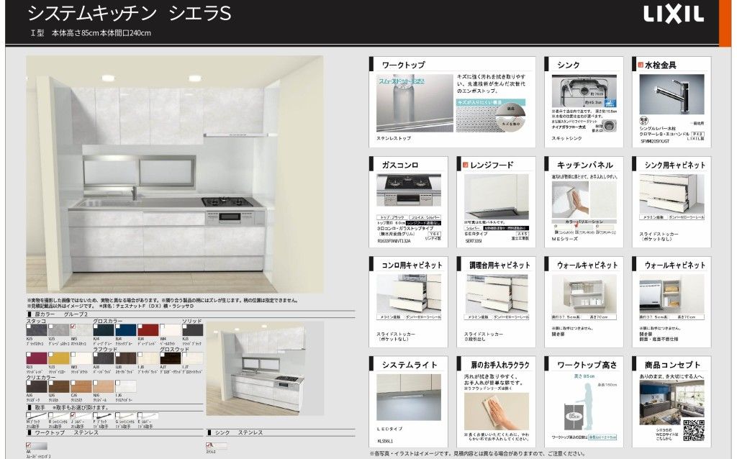The height and width of the screenshot is (459, 737).
Task: Click the orange icon beside 水栓金具 title
Action: (x=640, y=65)
